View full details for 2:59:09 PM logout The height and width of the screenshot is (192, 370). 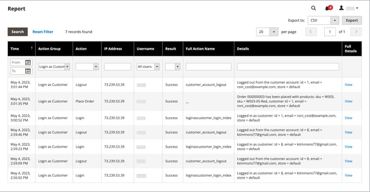tap(348, 161)
